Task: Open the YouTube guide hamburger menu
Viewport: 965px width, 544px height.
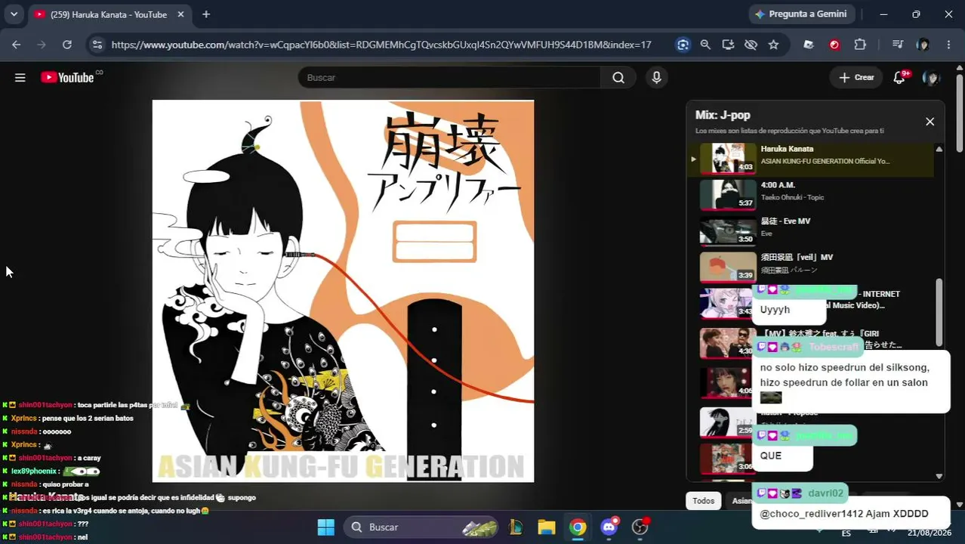Action: (20, 77)
